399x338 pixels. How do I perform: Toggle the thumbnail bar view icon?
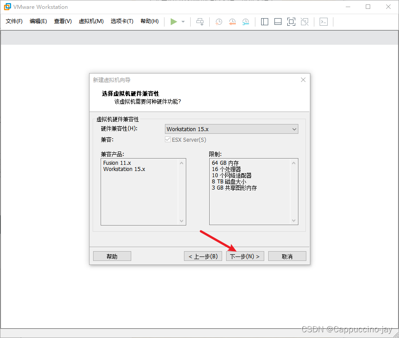(278, 22)
